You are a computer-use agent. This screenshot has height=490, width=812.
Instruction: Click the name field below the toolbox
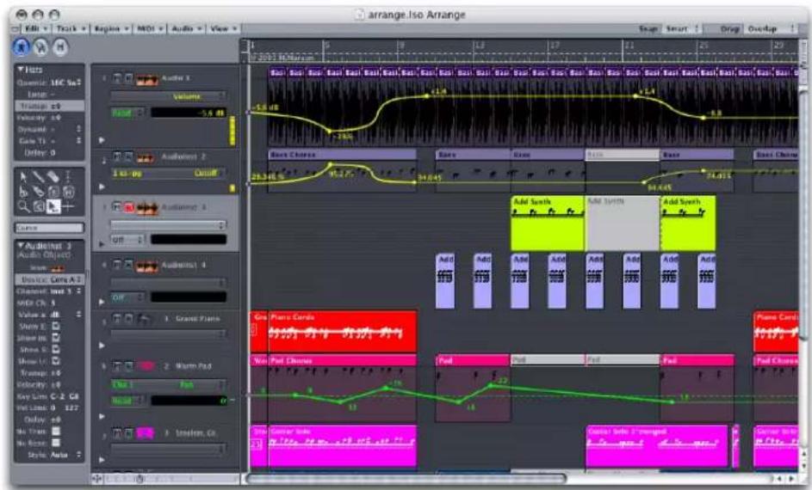[49, 228]
